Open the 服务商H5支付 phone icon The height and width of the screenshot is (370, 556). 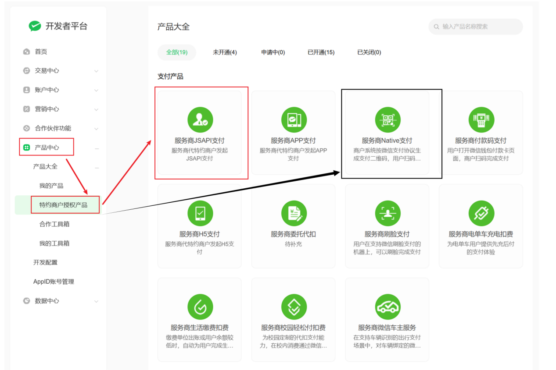click(200, 213)
